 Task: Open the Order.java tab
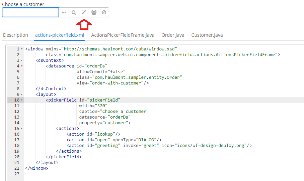[173, 35]
